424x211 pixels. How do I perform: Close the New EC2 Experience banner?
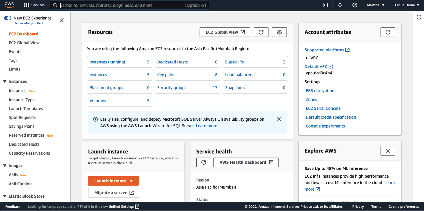(62, 20)
